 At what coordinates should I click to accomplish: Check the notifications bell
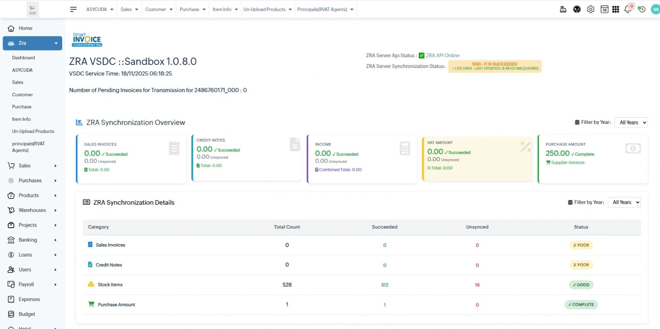(628, 9)
